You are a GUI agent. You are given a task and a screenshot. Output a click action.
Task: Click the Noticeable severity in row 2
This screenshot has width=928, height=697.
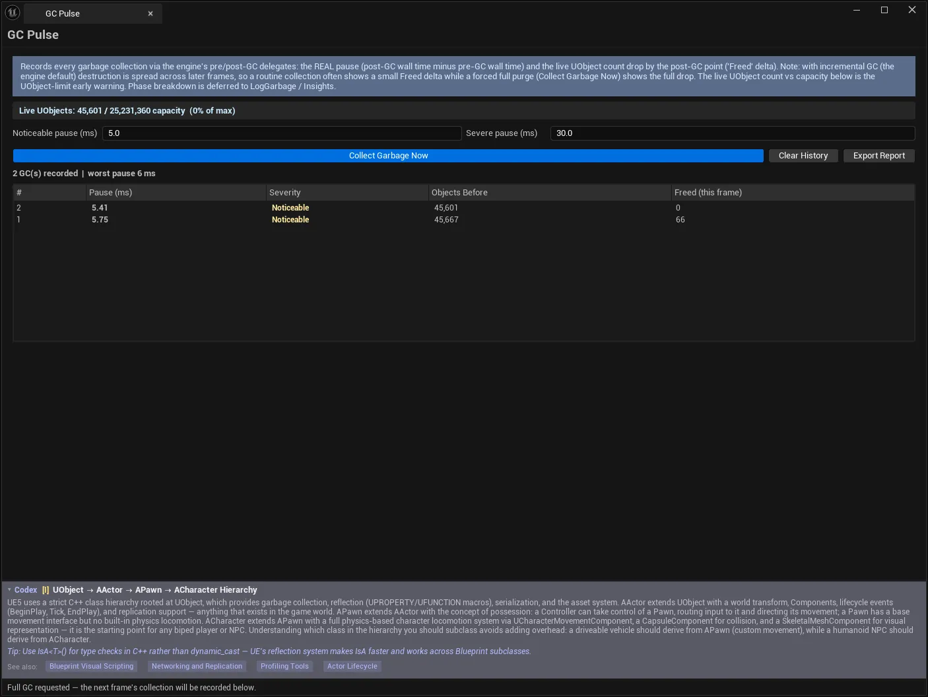tap(290, 208)
